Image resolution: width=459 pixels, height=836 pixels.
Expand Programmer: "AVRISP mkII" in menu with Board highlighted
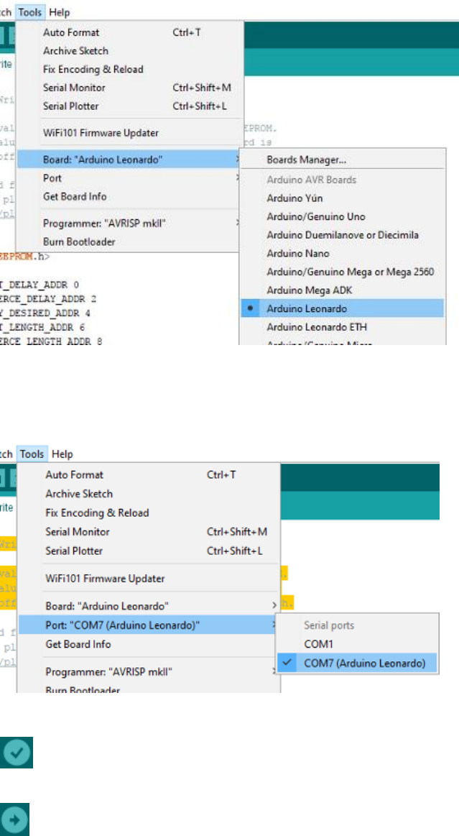[129, 224]
